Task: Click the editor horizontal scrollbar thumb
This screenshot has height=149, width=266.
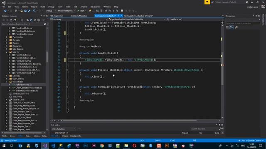Action: (130, 120)
